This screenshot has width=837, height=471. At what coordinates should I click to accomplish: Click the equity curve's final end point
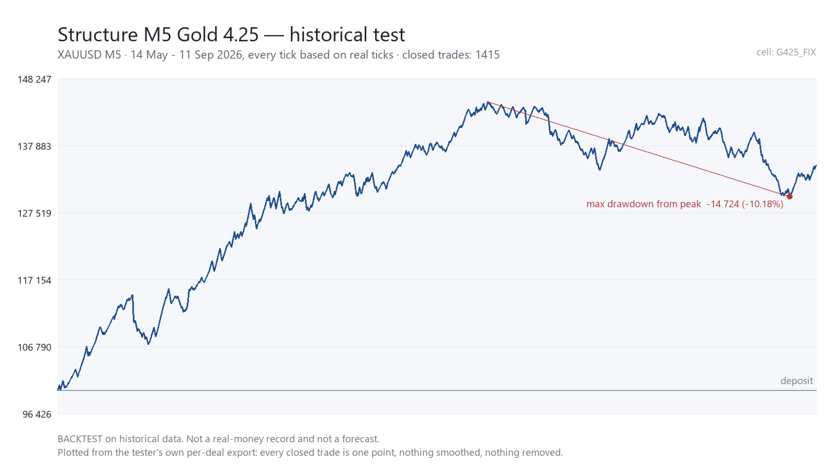816,166
